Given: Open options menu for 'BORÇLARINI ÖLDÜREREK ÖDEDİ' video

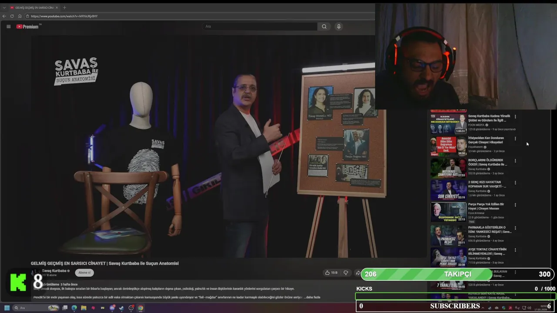Looking at the screenshot, I should [x=515, y=161].
